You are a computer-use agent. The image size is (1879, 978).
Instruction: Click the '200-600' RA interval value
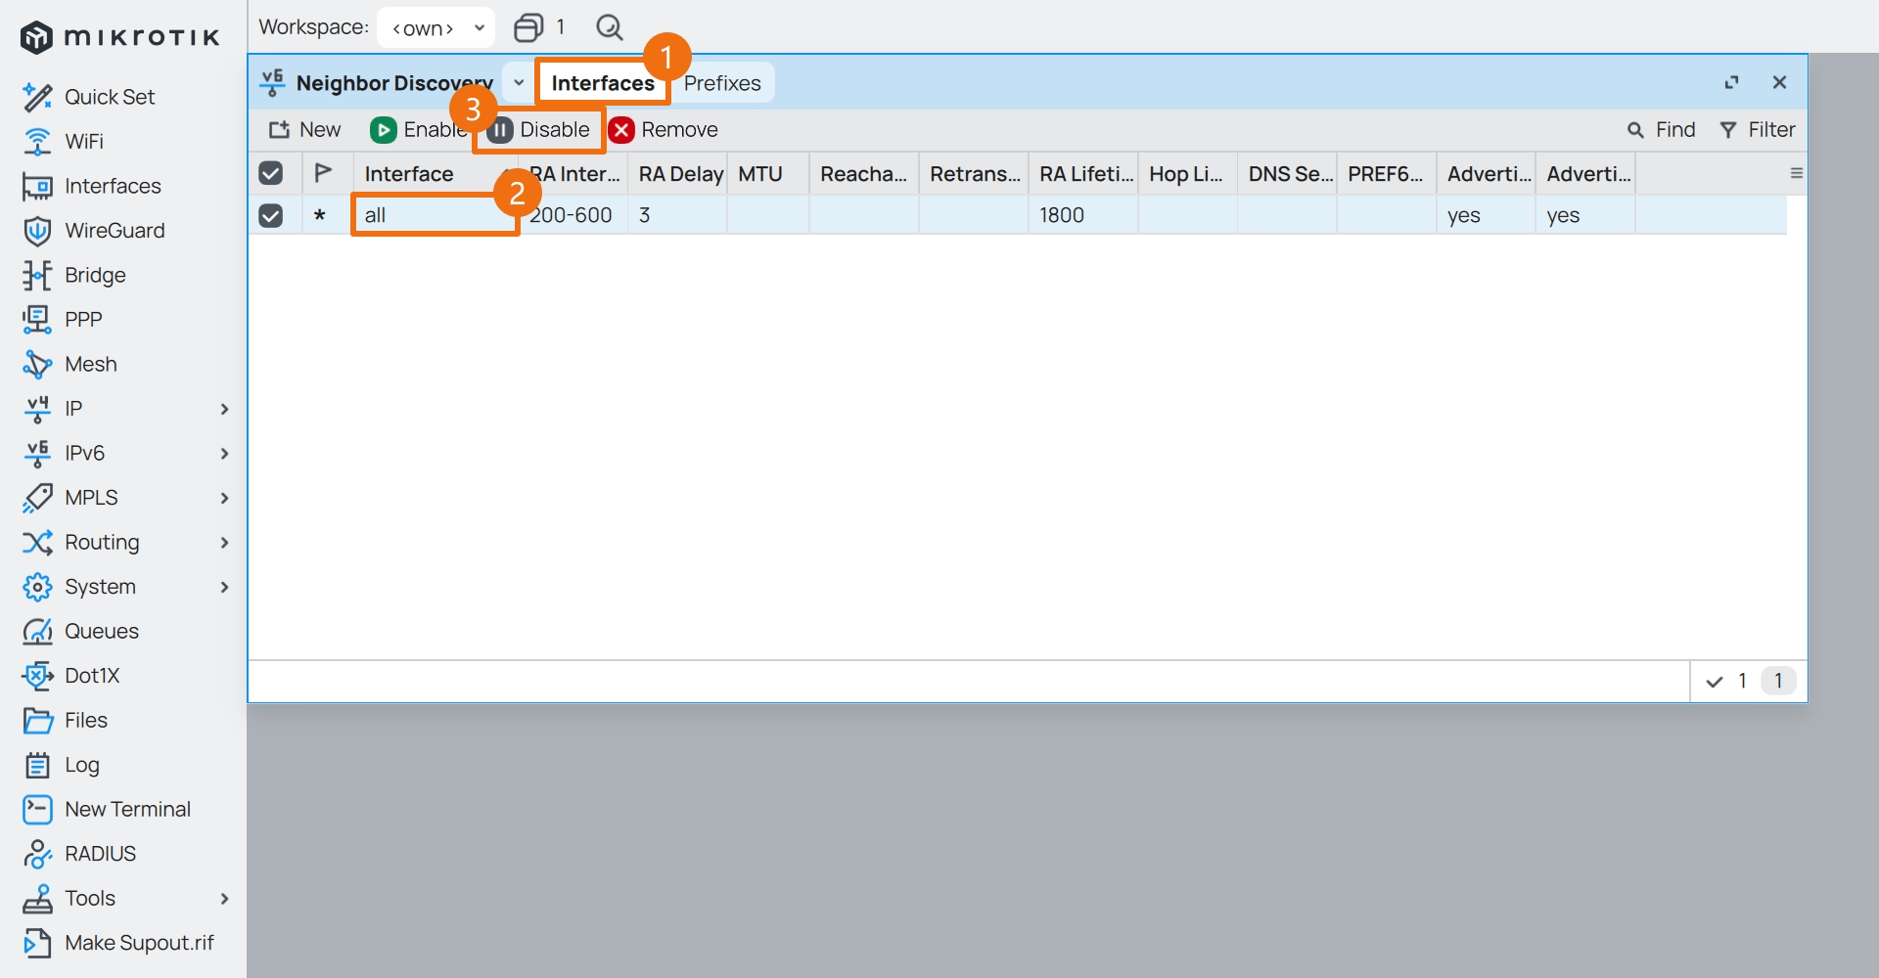pos(573,215)
